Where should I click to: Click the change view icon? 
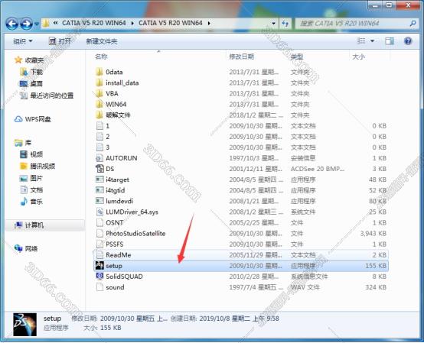361,41
